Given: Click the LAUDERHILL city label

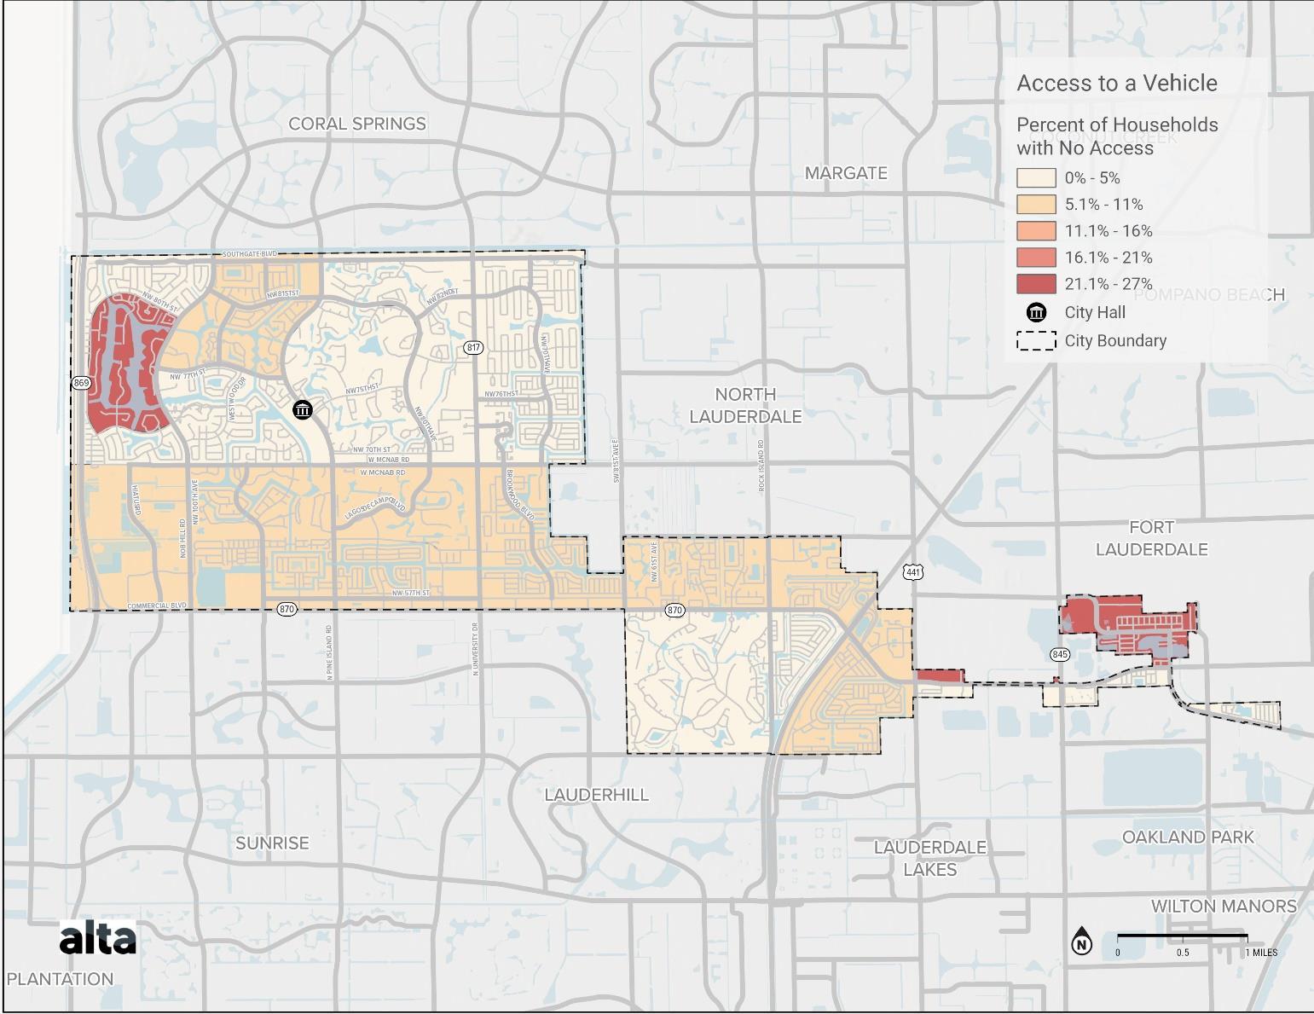Looking at the screenshot, I should pos(597,795).
